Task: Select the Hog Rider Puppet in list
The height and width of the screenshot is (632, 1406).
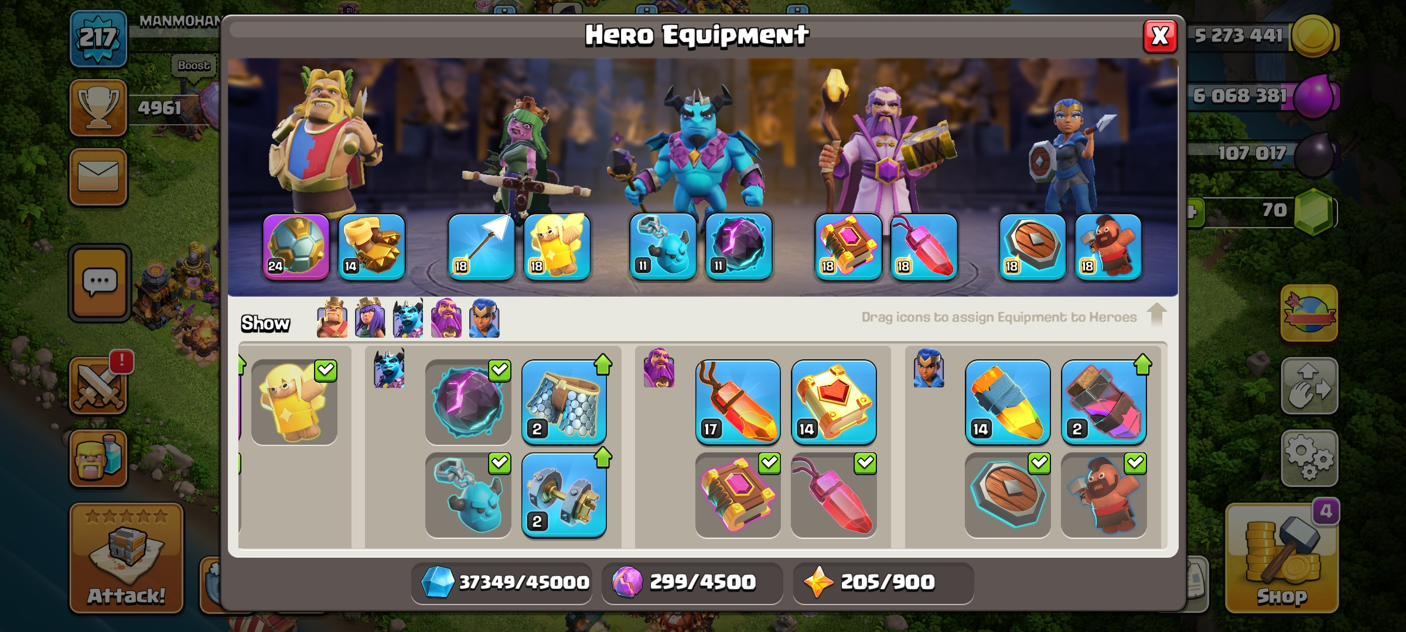Action: coord(1104,495)
